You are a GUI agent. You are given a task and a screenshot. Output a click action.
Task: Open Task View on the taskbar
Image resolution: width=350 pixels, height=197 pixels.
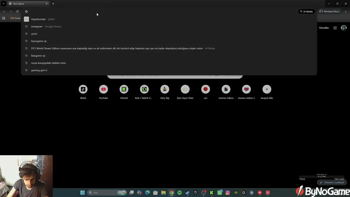tap(132, 193)
